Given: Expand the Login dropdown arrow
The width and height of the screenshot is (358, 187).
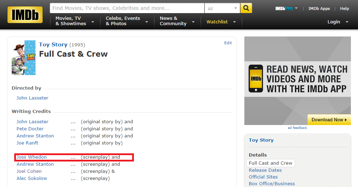Looking at the screenshot, I should tap(347, 22).
